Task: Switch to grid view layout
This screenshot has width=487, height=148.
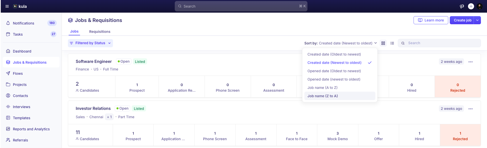Action: [383, 43]
